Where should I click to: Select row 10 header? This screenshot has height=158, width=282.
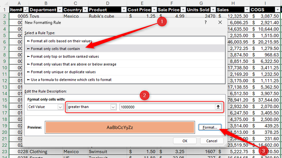(x=4, y=68)
